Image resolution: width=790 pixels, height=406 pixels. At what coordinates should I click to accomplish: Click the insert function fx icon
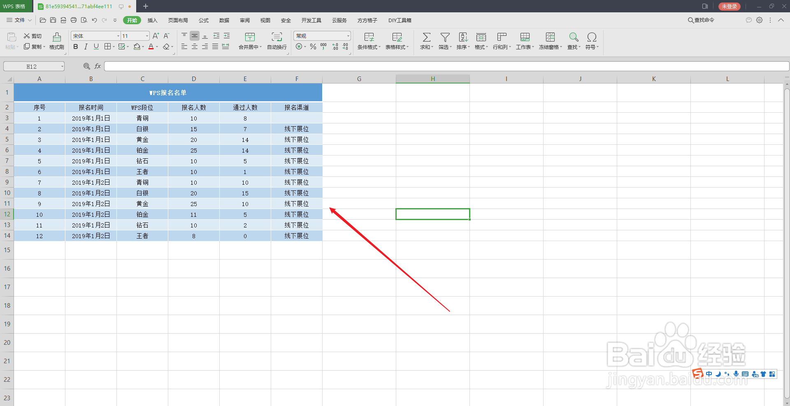pos(98,66)
